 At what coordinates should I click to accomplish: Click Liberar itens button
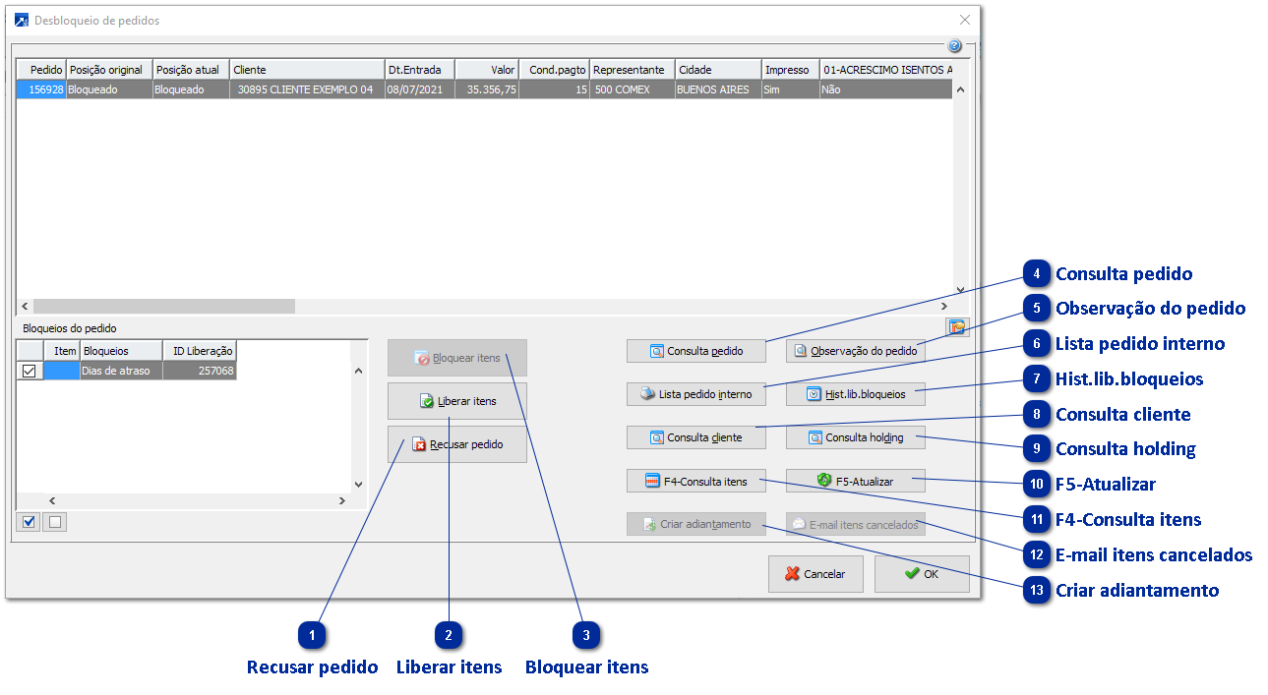457,401
